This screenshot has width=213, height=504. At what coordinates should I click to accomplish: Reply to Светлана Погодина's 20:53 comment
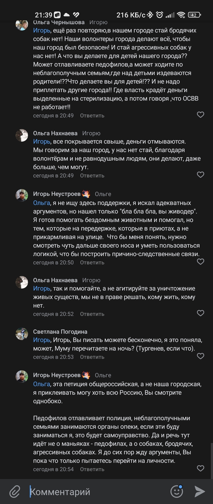92,357
